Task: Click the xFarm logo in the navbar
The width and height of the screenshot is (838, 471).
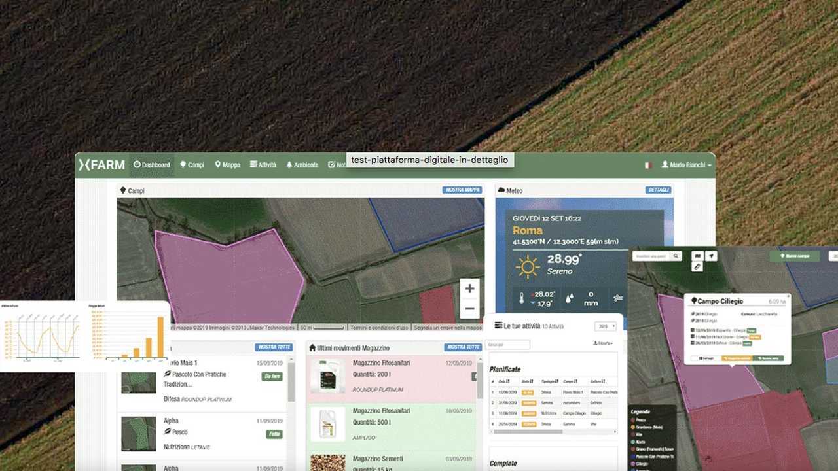Action: (x=101, y=165)
